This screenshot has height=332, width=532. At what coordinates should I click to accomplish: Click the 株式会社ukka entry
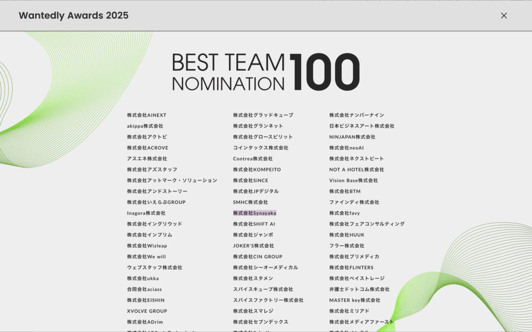click(143, 278)
